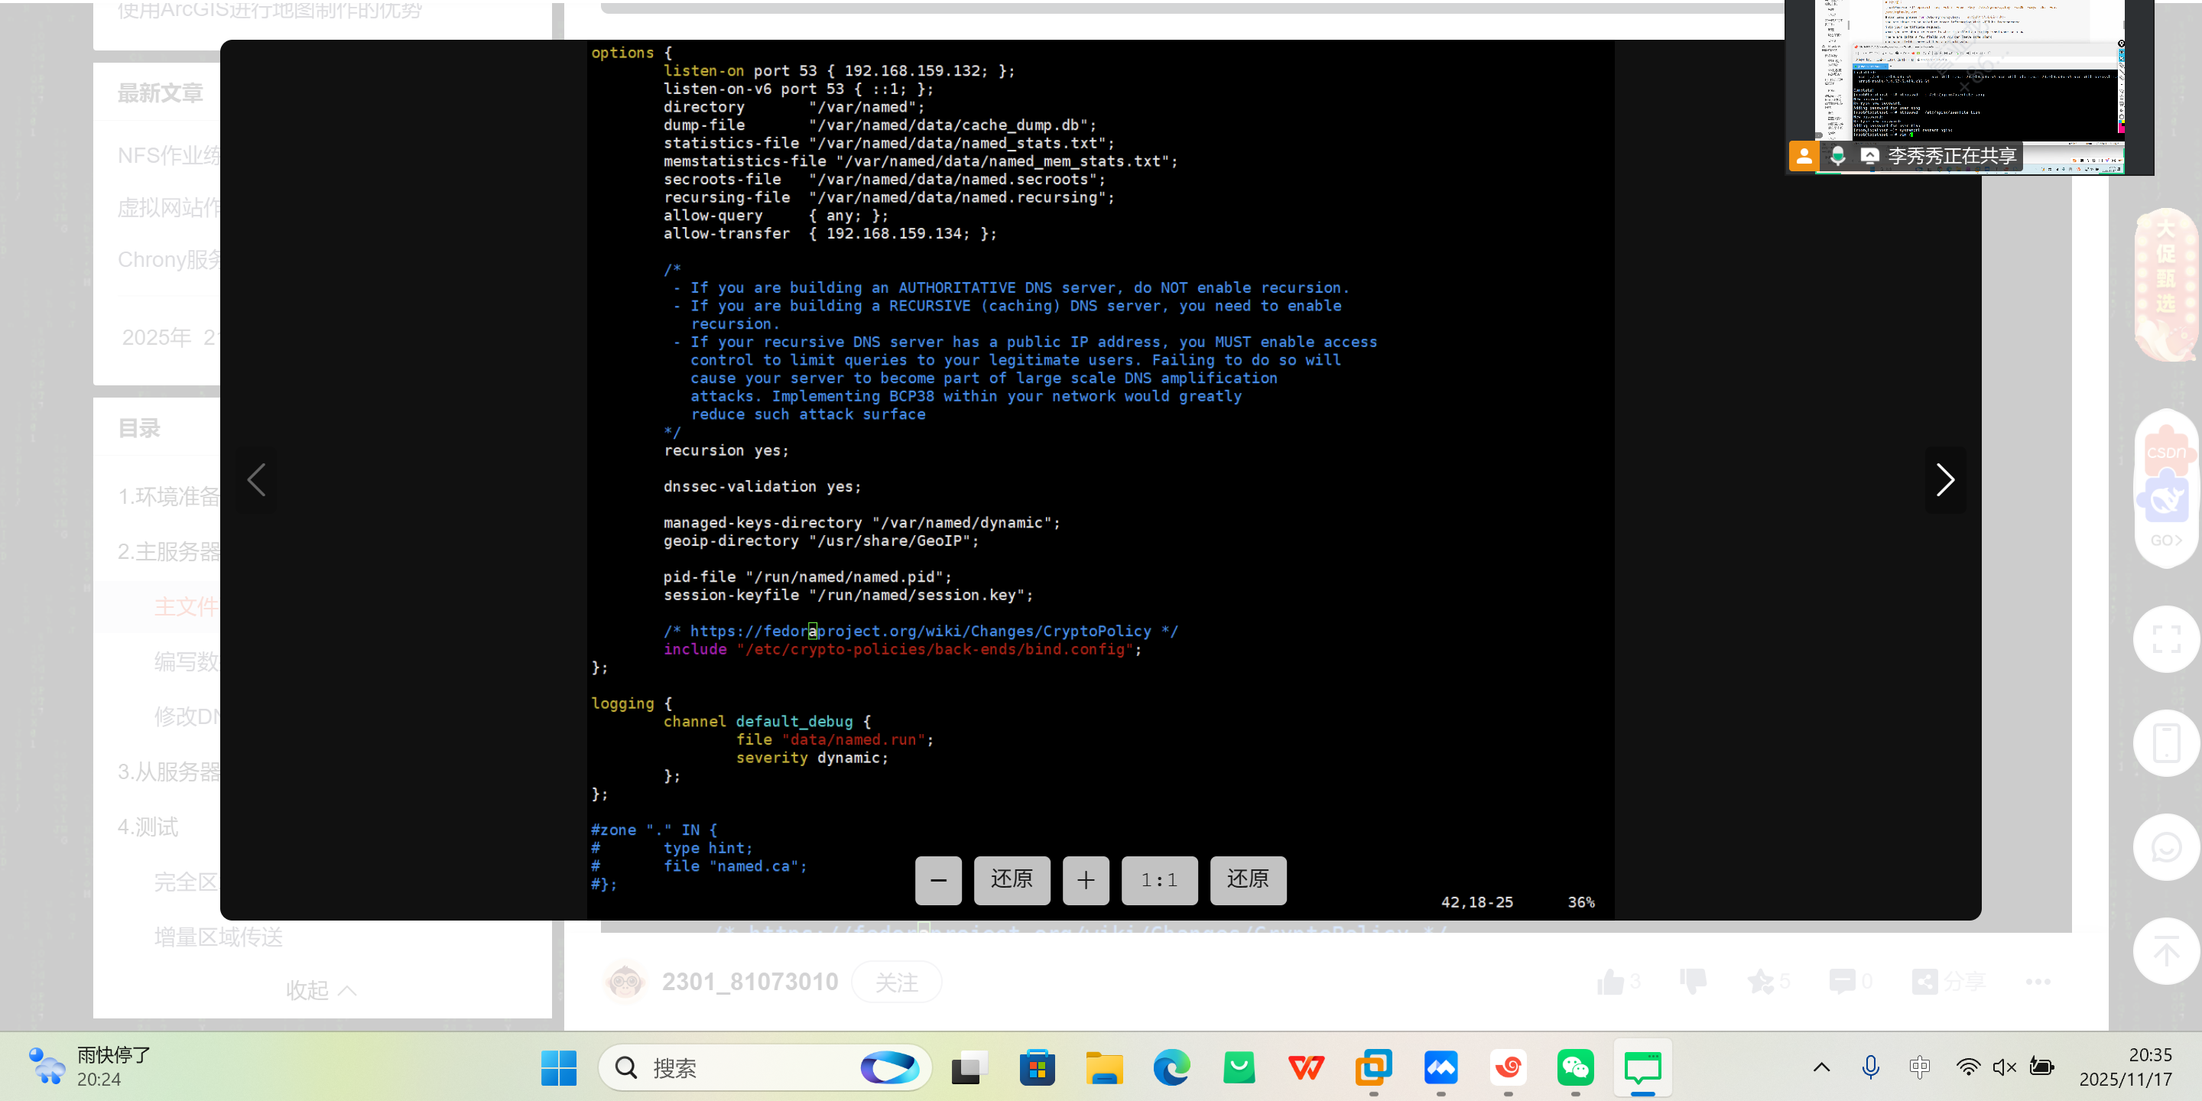
Task: Toggle the microphone in system tray
Action: [x=1870, y=1066]
